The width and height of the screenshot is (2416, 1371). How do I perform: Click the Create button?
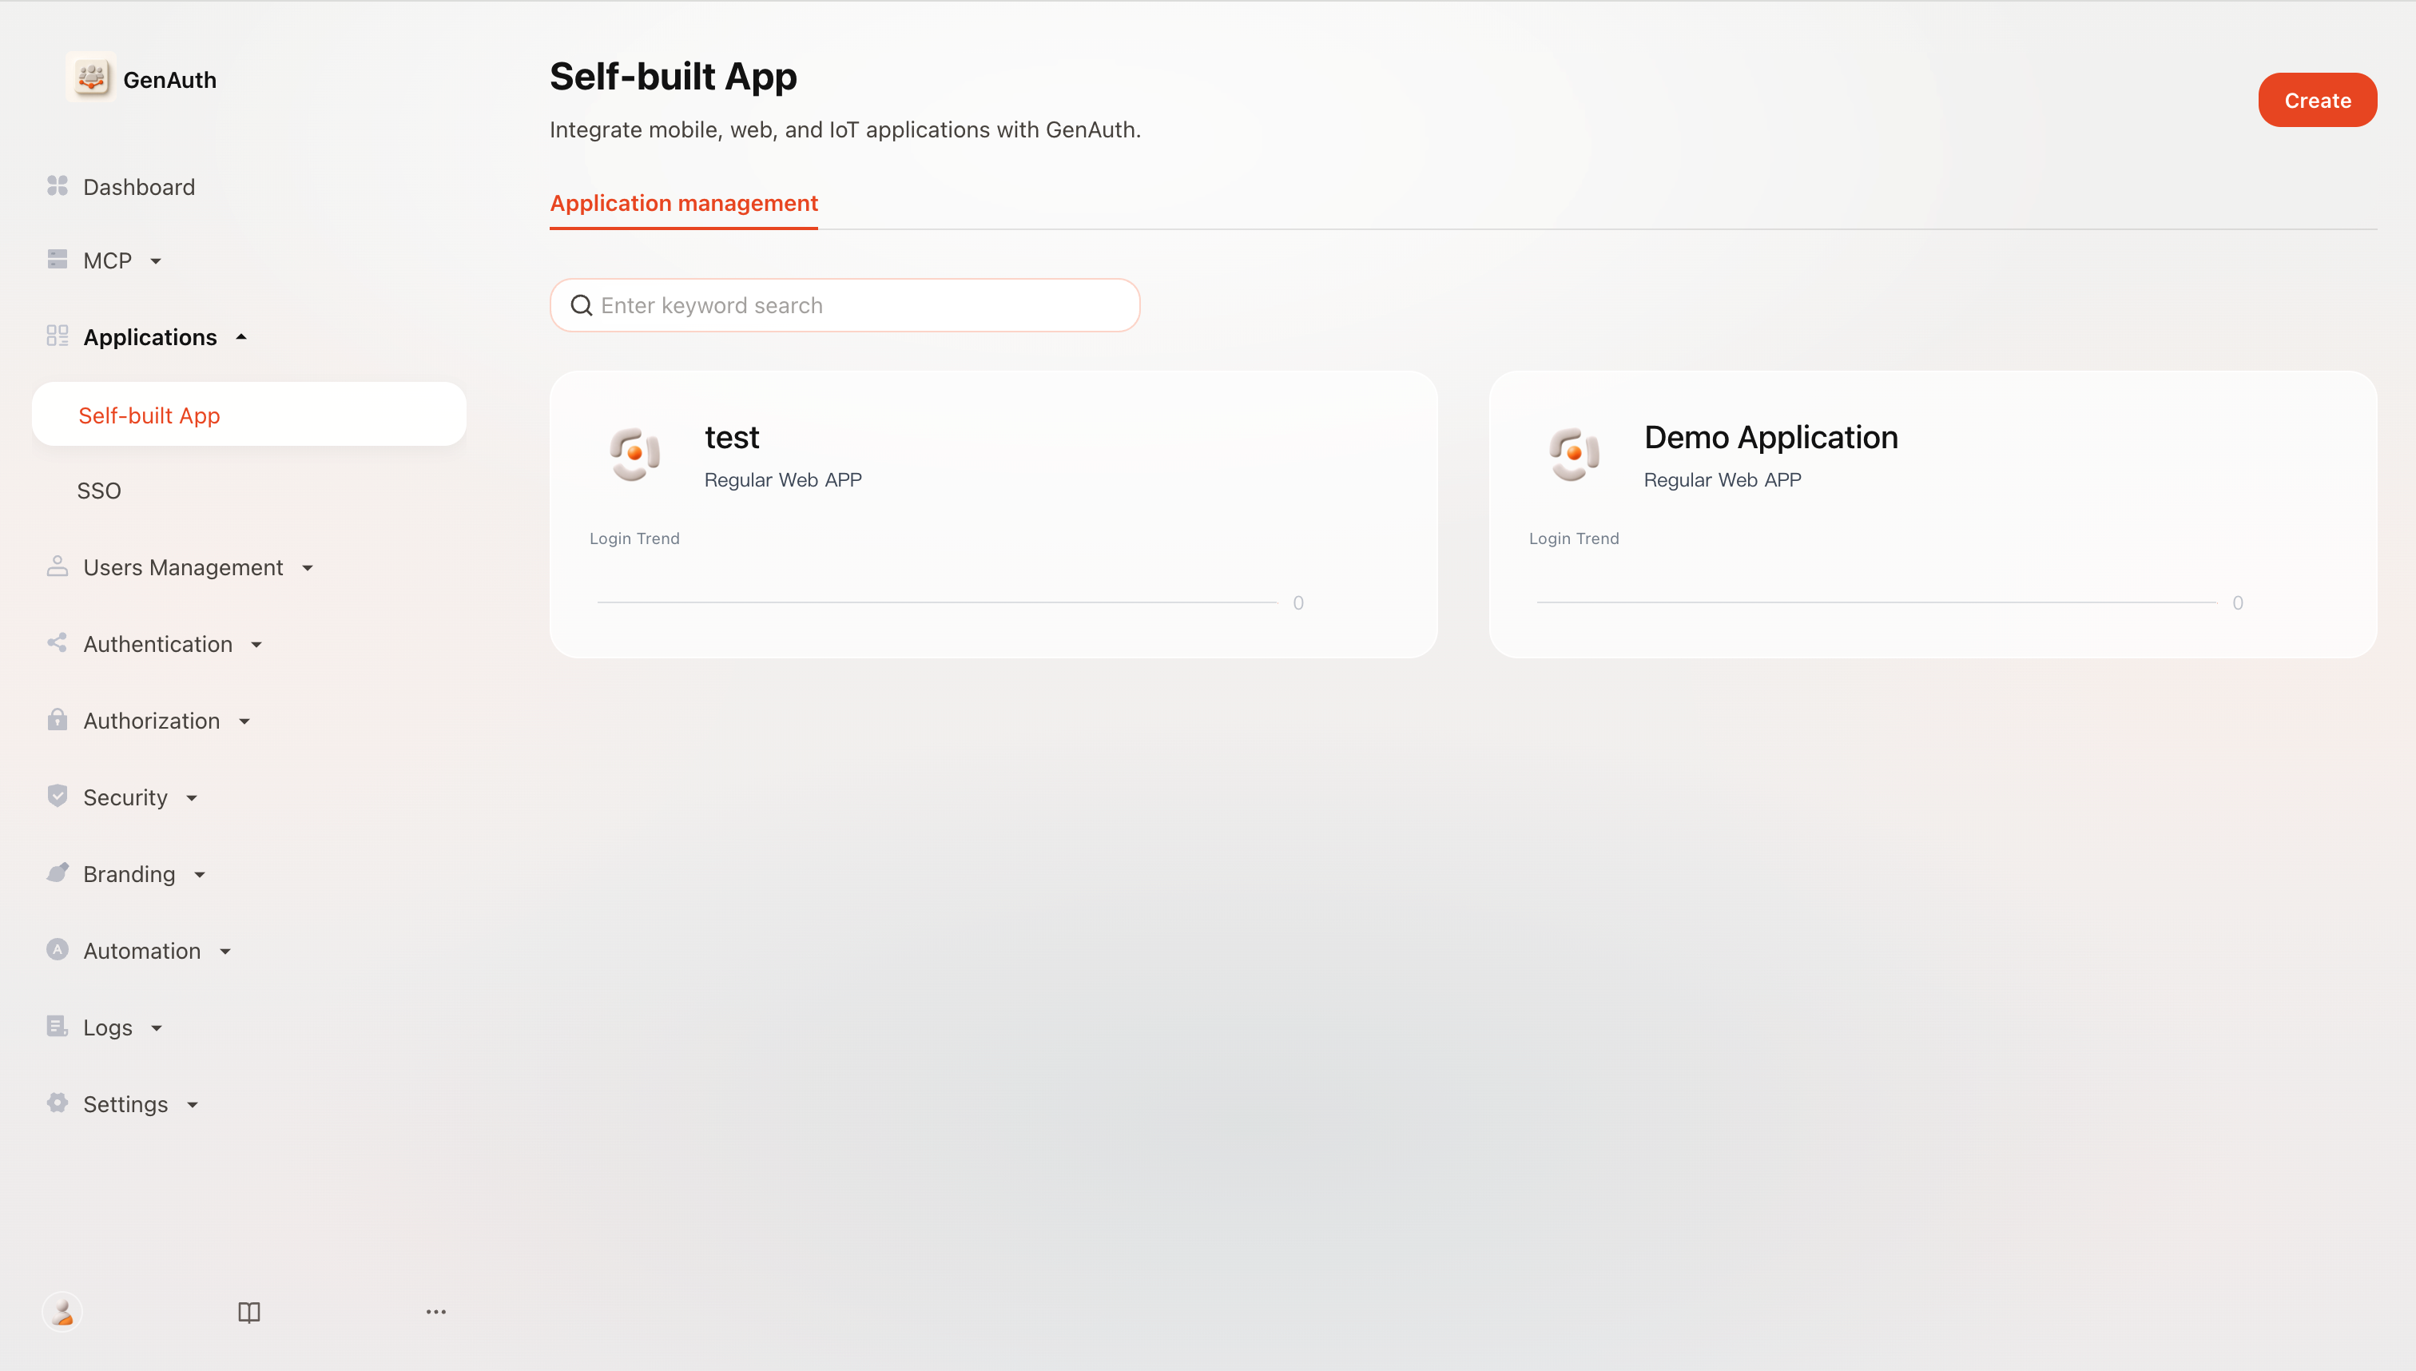(x=2317, y=100)
